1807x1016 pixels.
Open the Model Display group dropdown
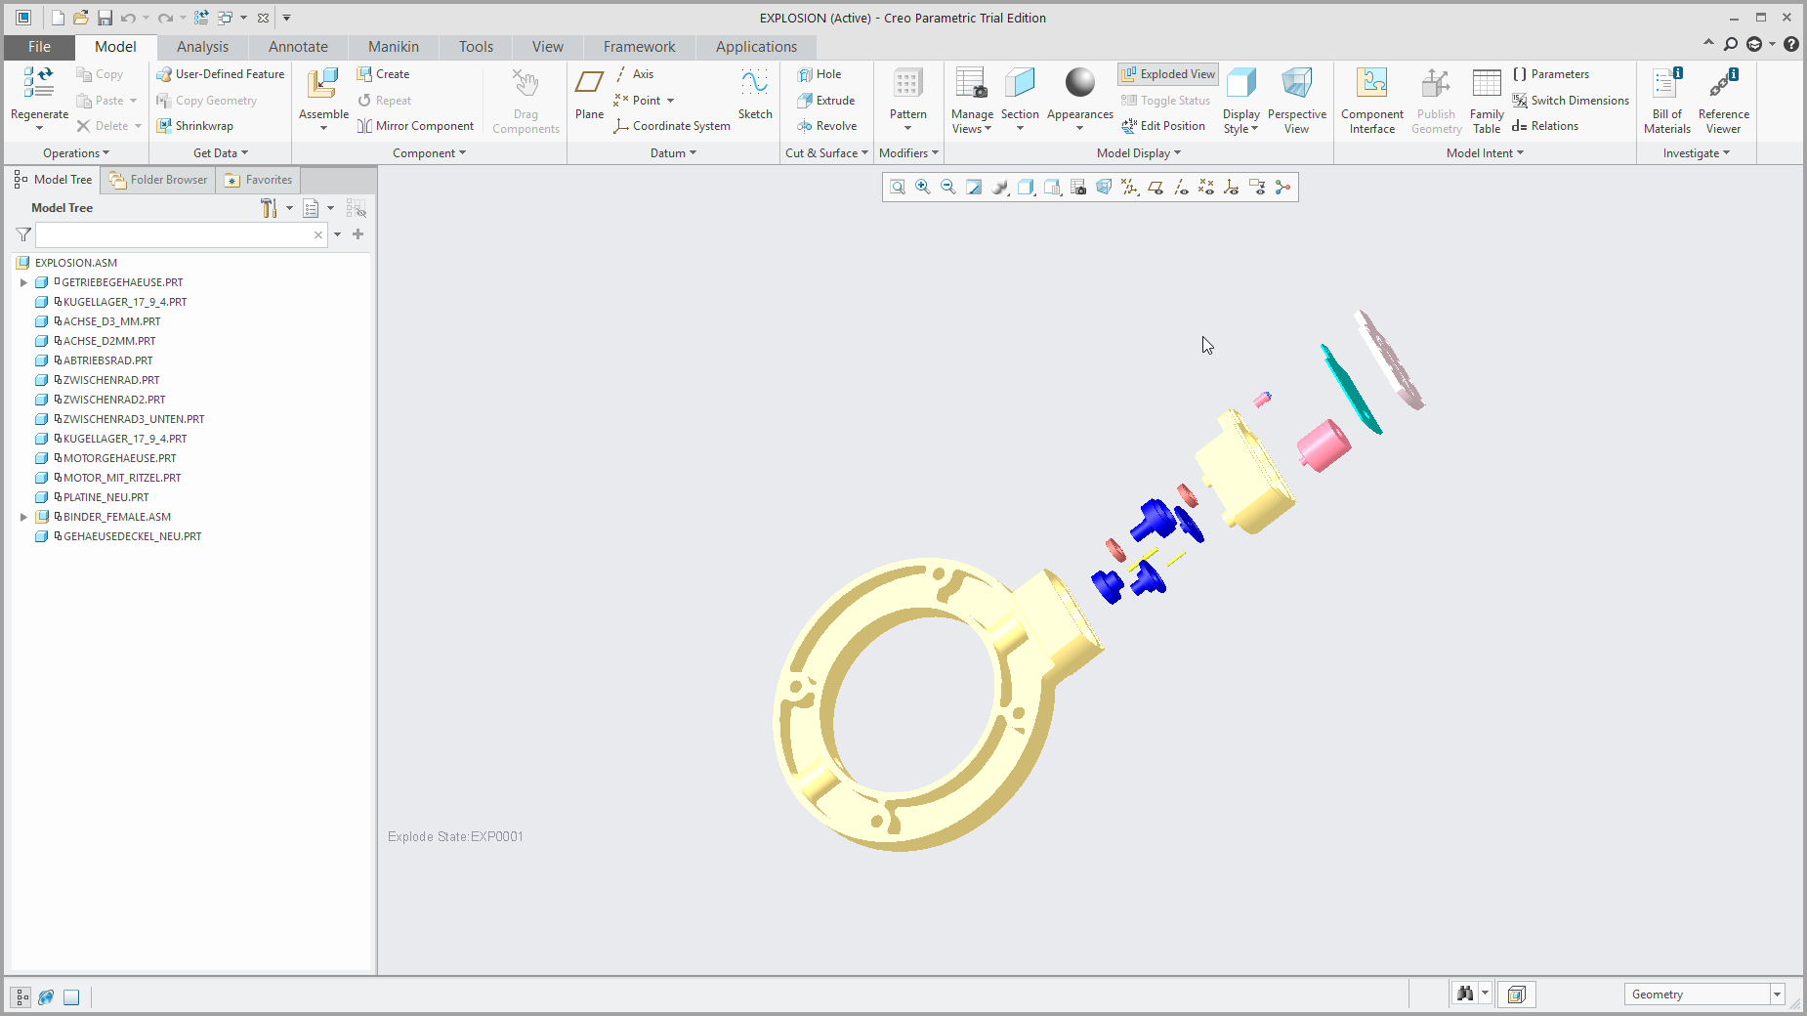[1139, 153]
